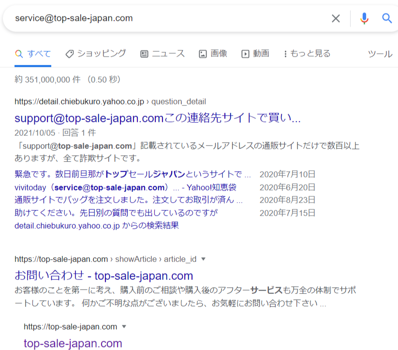Start voice search with the microphone icon
The height and width of the screenshot is (350, 398).
364,18
